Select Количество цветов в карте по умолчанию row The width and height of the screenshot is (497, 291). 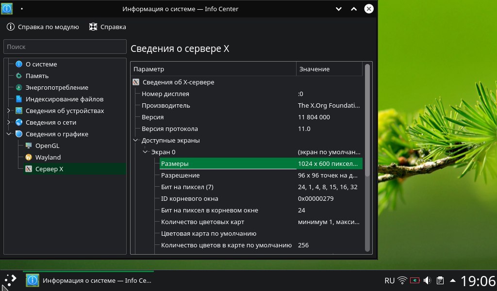tap(261, 245)
